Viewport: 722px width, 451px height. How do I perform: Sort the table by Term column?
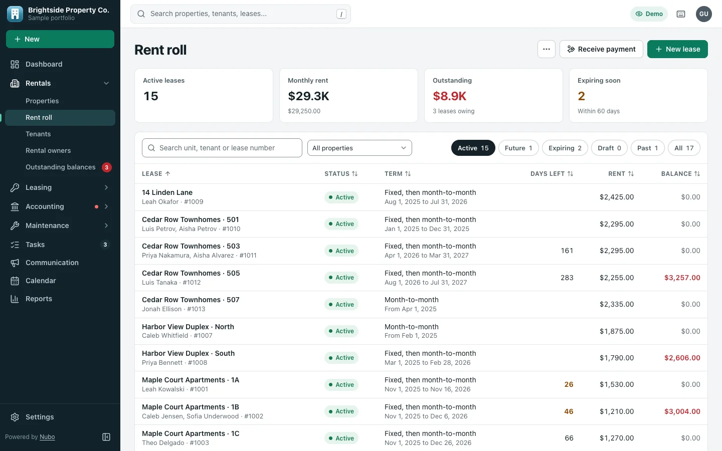click(398, 174)
